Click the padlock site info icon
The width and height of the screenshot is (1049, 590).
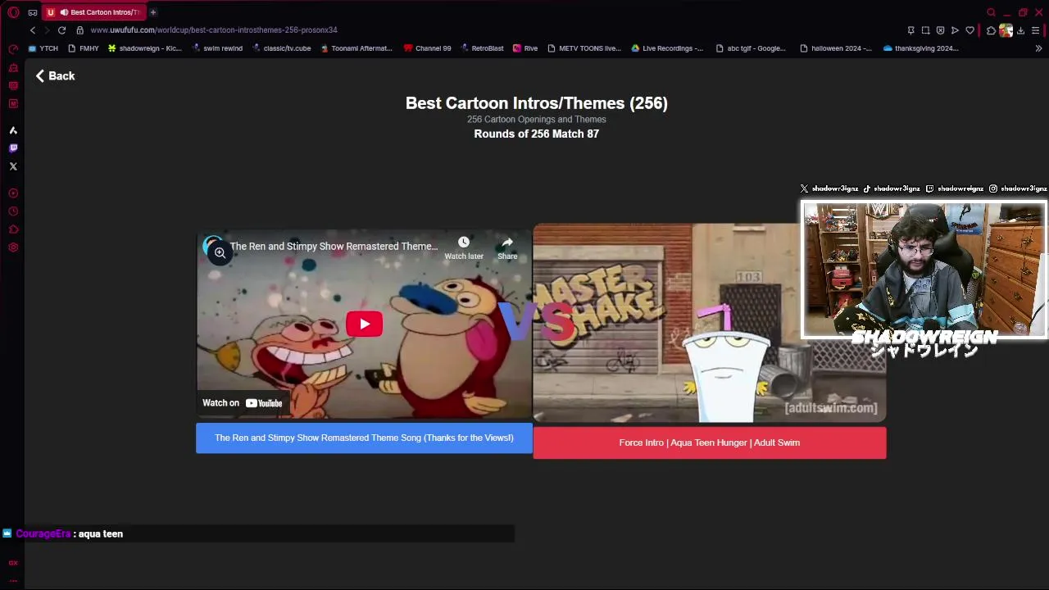click(x=79, y=30)
